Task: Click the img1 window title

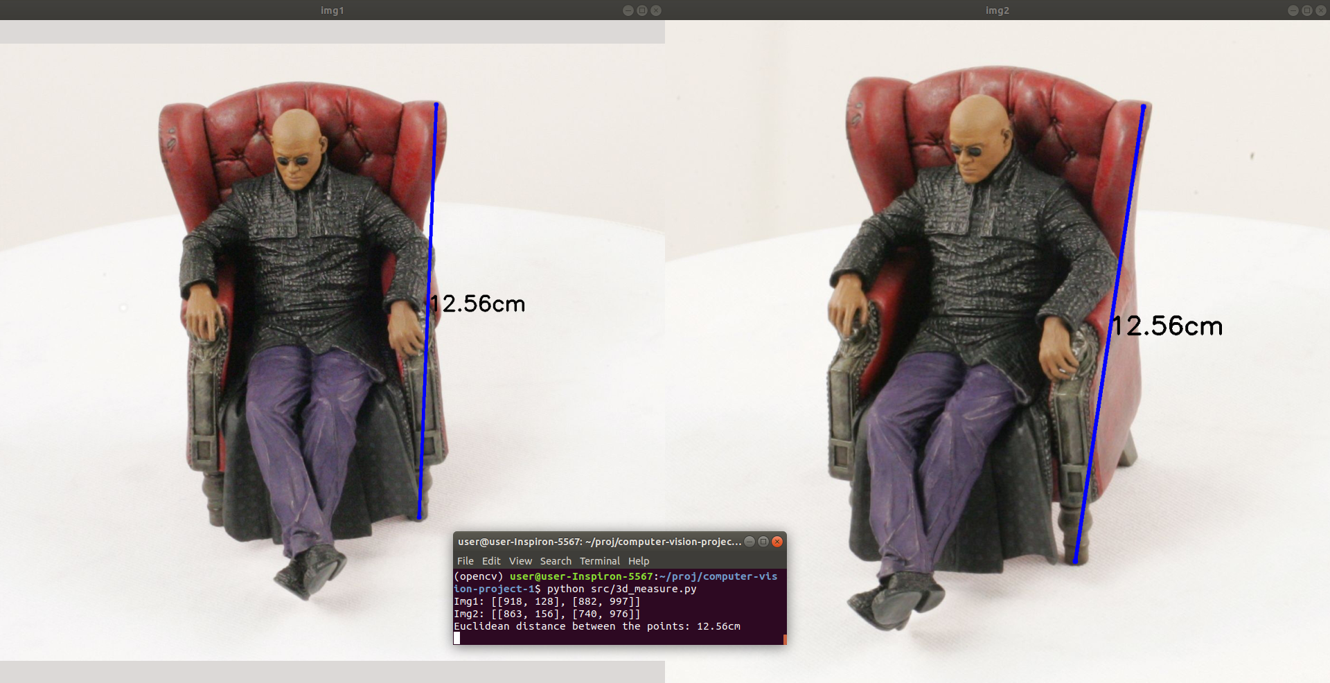Action: [x=332, y=10]
